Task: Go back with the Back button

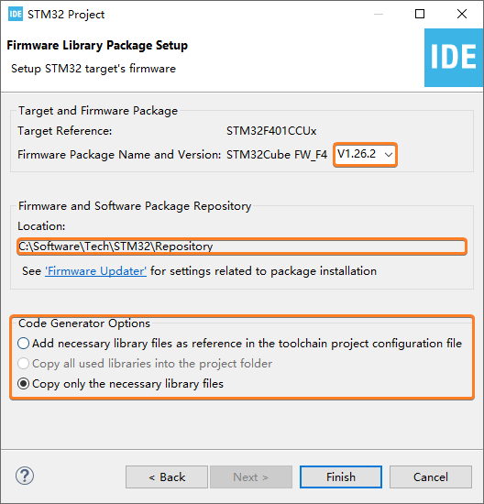Action: tap(167, 477)
